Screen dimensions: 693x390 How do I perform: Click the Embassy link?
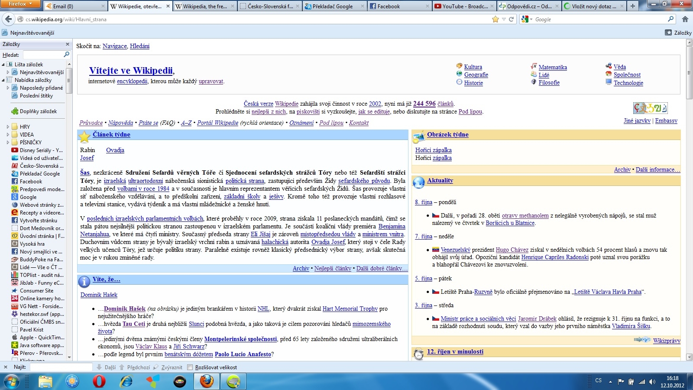tap(666, 120)
